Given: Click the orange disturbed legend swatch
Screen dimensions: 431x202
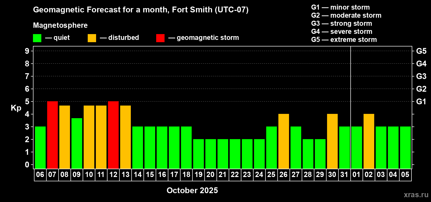Looking at the screenshot, I should (x=92, y=38).
